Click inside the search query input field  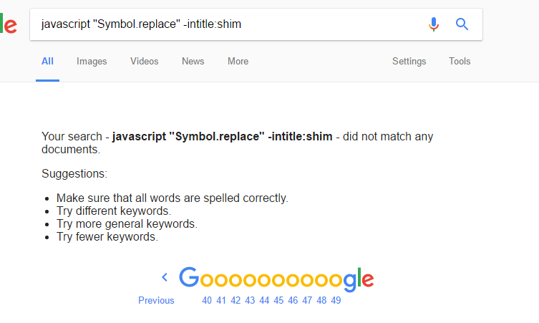point(227,24)
